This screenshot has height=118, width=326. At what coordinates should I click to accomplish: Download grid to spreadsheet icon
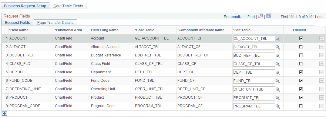coord(268,16)
